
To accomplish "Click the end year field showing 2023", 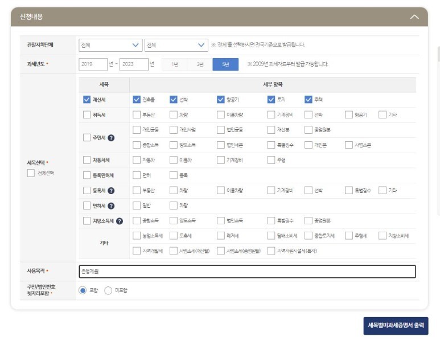I will click(x=134, y=64).
